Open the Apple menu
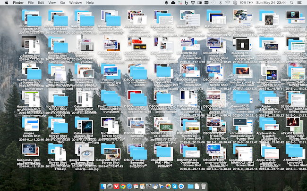This screenshot has height=191, width=307. (x=7, y=3)
